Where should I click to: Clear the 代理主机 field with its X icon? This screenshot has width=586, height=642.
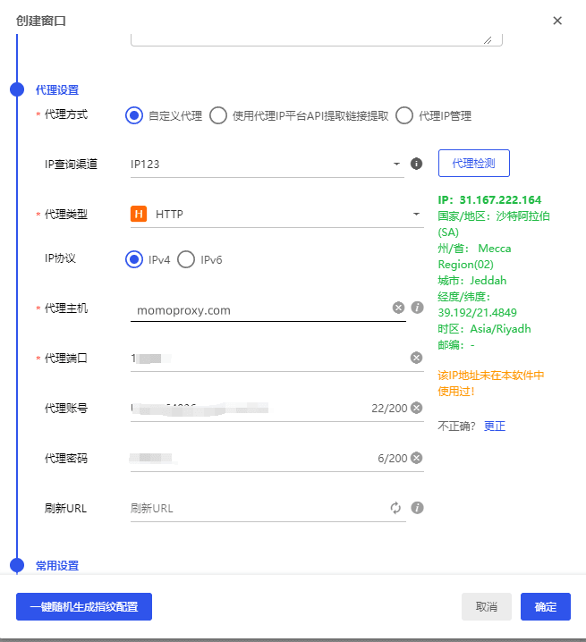[398, 308]
